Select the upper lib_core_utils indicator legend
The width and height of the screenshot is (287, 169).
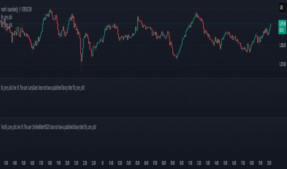click(x=6, y=17)
